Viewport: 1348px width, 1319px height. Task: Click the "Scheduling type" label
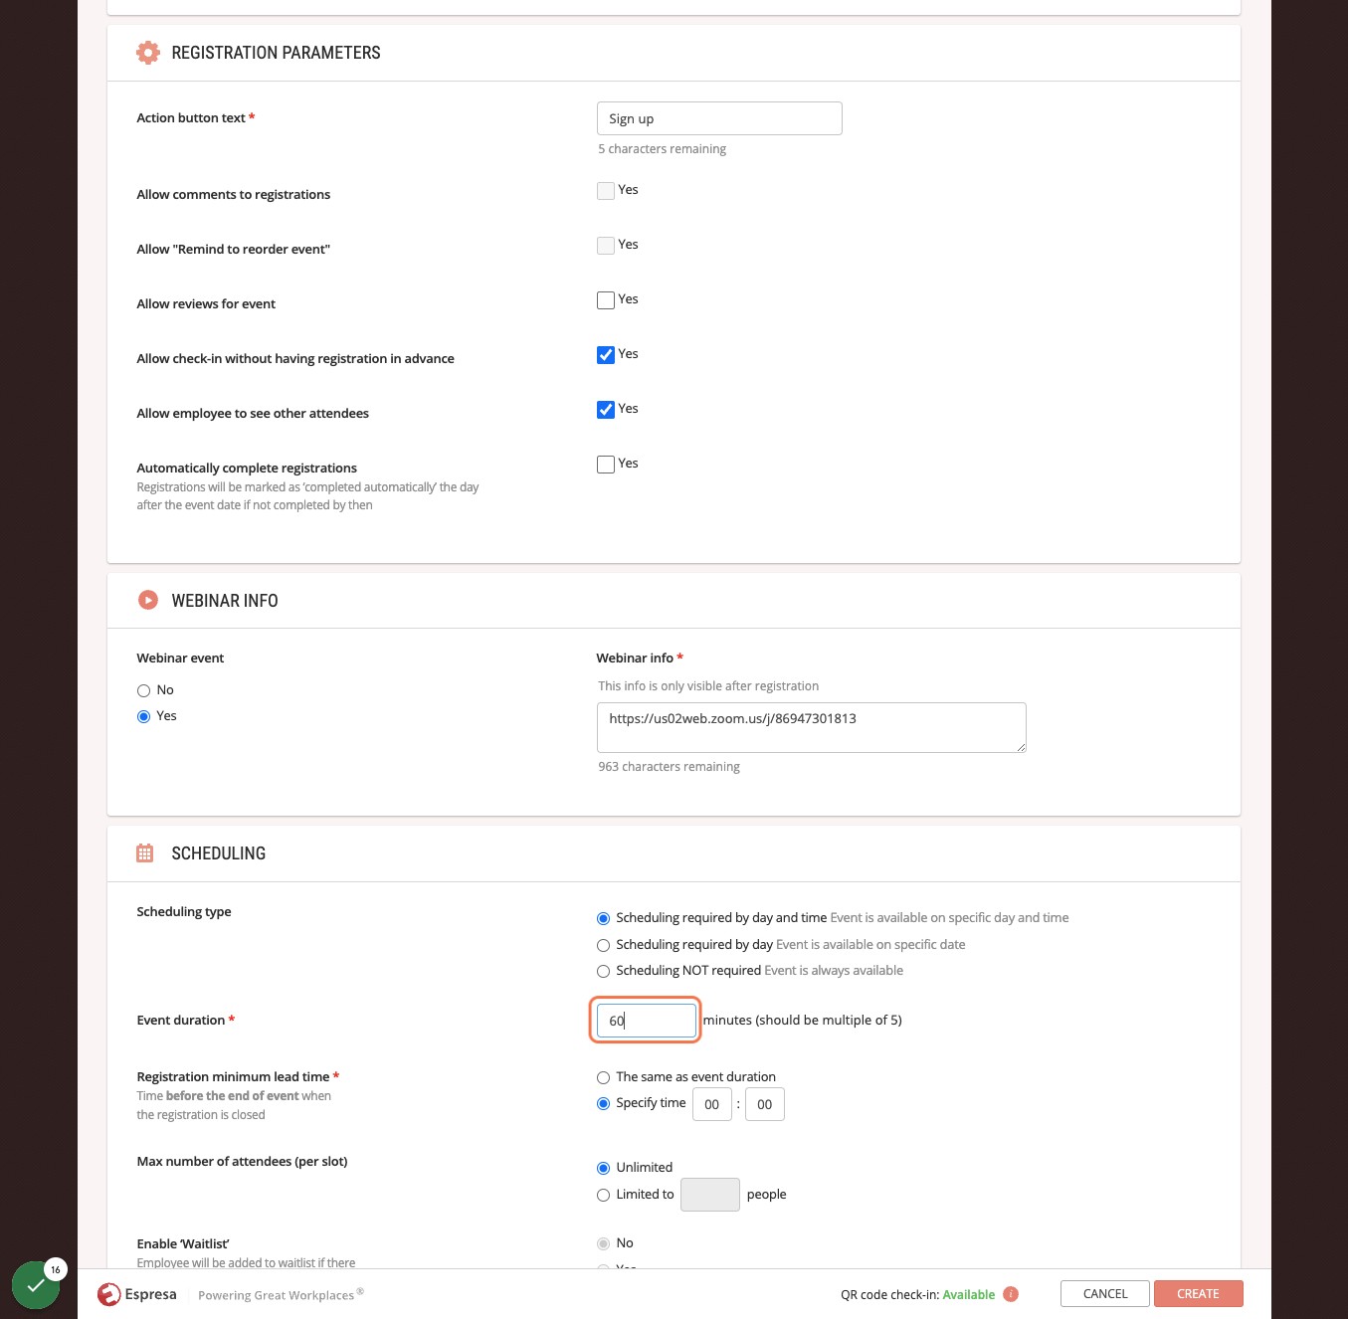tap(184, 912)
